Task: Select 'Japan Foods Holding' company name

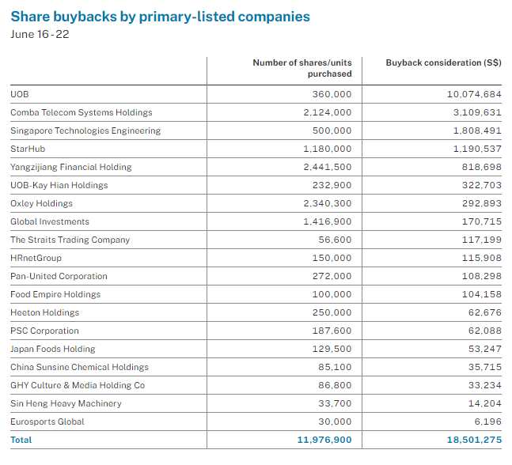Action: pyautogui.click(x=53, y=350)
